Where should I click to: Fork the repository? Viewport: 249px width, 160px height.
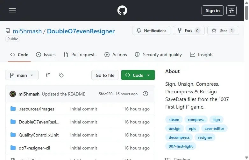tap(189, 30)
